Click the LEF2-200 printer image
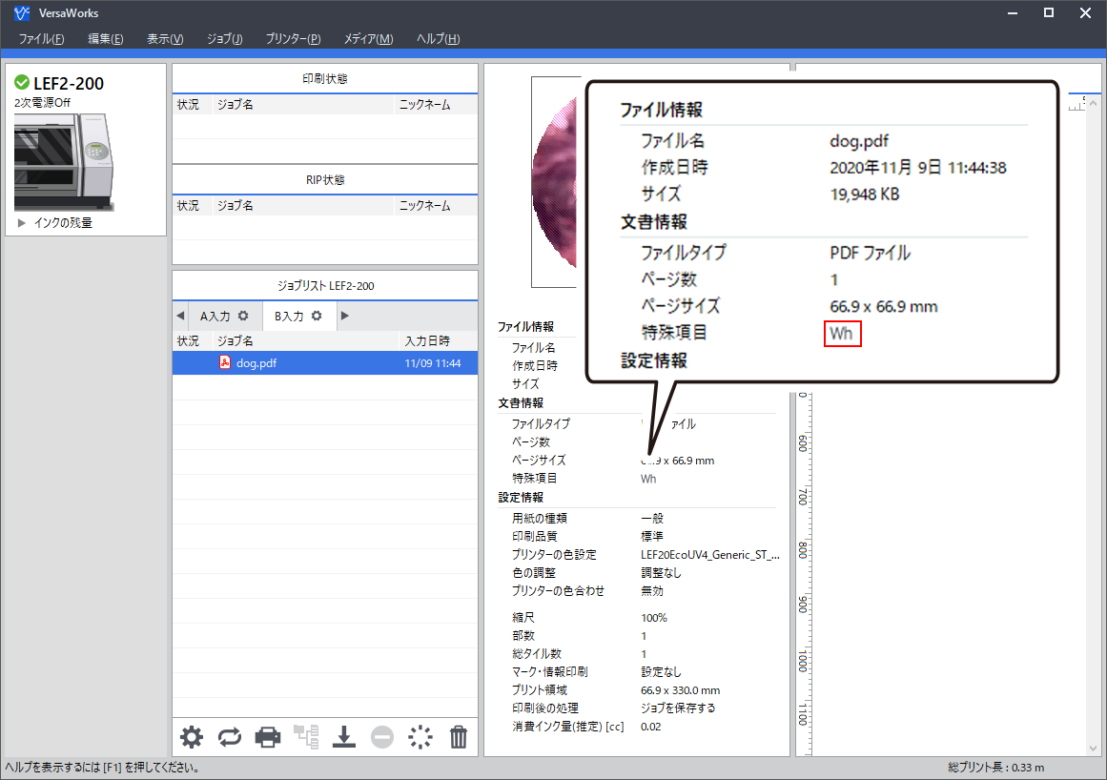This screenshot has width=1107, height=780. tap(64, 162)
